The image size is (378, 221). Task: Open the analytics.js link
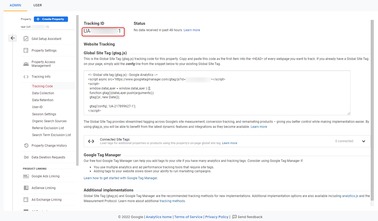pos(350,196)
